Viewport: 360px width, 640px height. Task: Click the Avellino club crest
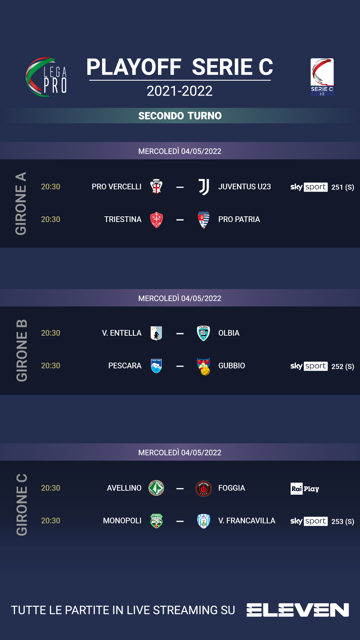(156, 488)
